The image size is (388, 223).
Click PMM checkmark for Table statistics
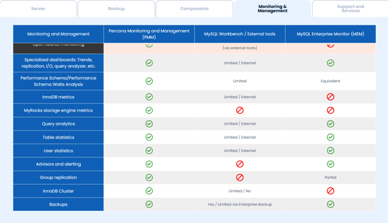tap(149, 137)
